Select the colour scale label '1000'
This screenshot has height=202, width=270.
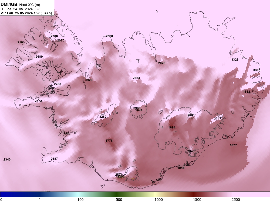pyautogui.click(x=158, y=200)
